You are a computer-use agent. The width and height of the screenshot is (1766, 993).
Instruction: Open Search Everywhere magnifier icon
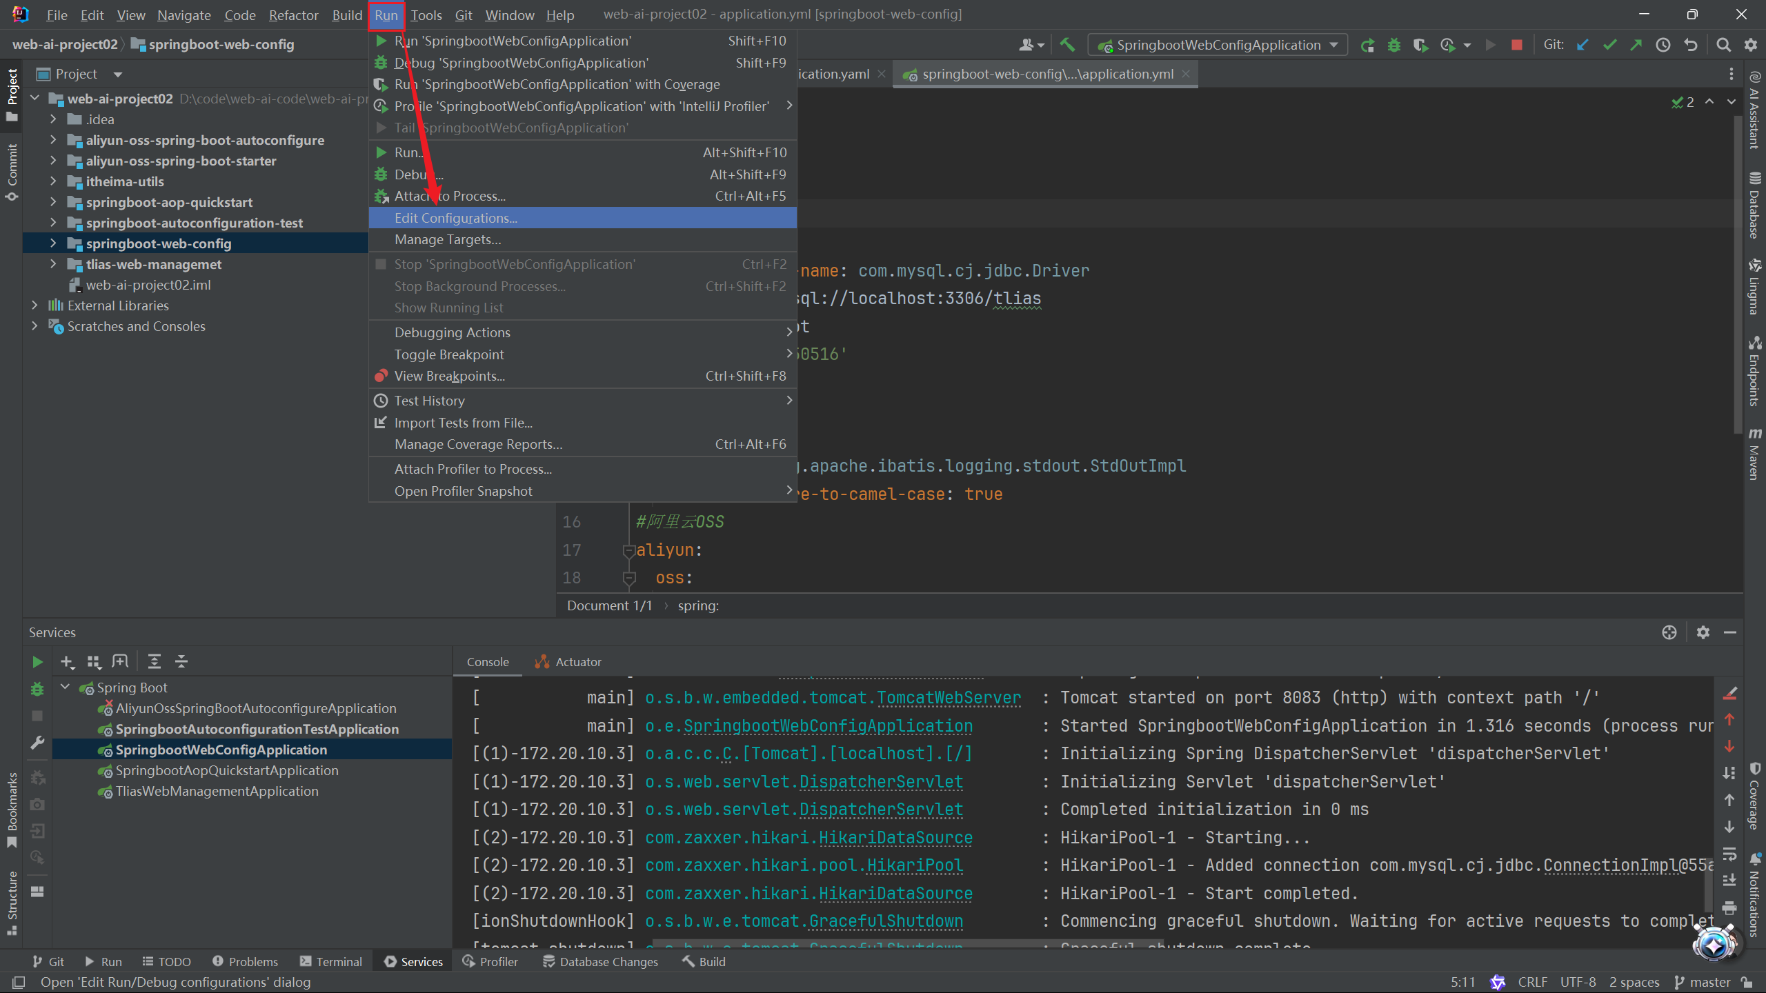click(1723, 45)
